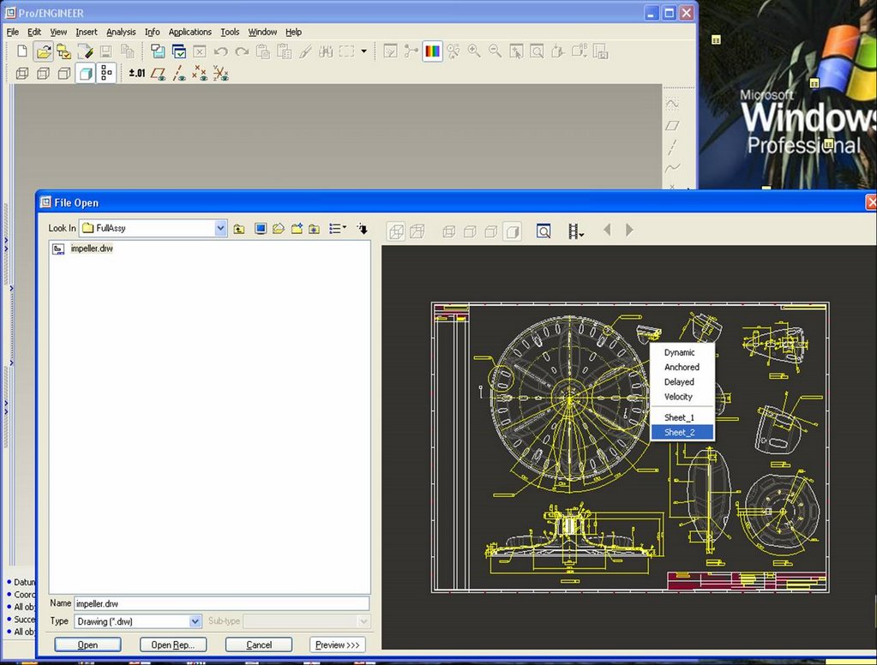Click the Cancel button

pos(259,645)
